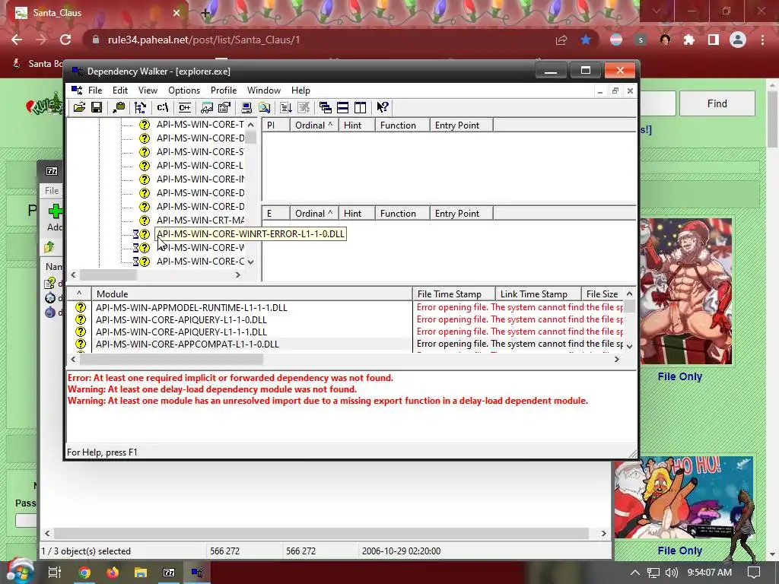Image resolution: width=779 pixels, height=584 pixels.
Task: Click module list scroll down arrow
Action: (x=629, y=346)
